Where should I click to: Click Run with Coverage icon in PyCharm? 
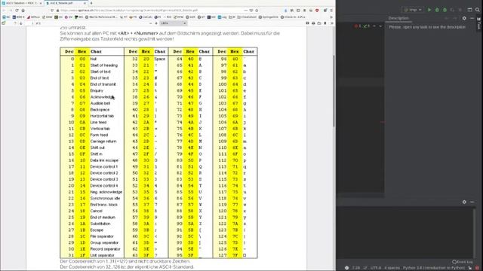coord(445,10)
